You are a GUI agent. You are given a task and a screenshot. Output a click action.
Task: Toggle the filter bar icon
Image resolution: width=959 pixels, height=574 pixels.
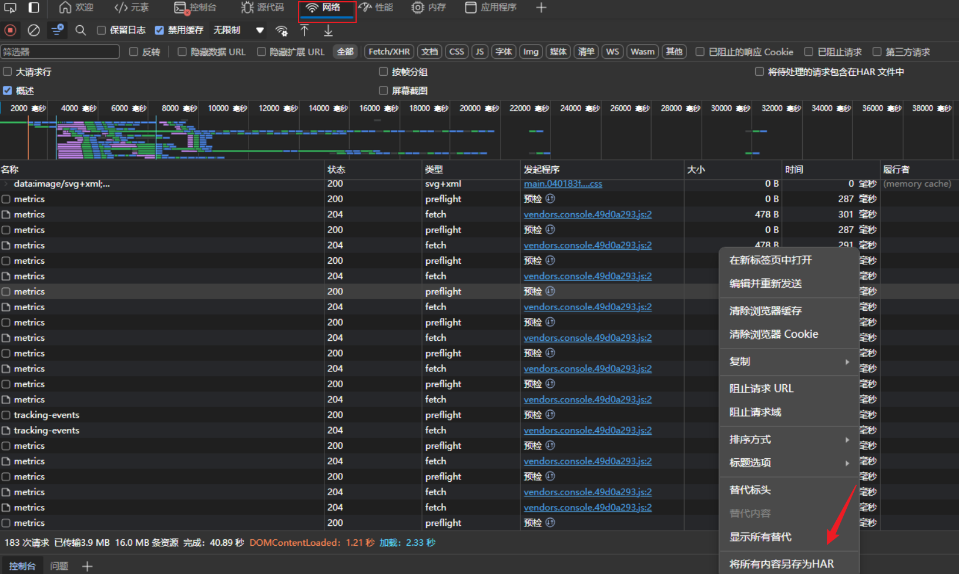click(58, 30)
